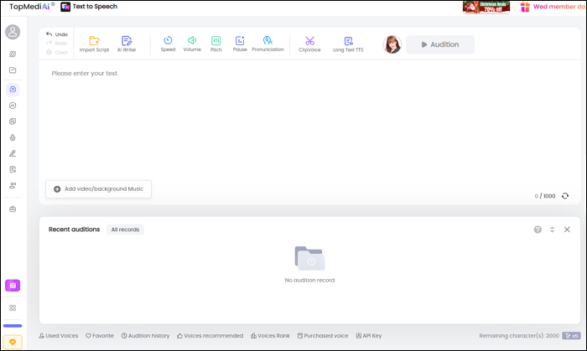Image resolution: width=587 pixels, height=351 pixels.
Task: Open Long Text TTS tool
Action: coord(349,40)
